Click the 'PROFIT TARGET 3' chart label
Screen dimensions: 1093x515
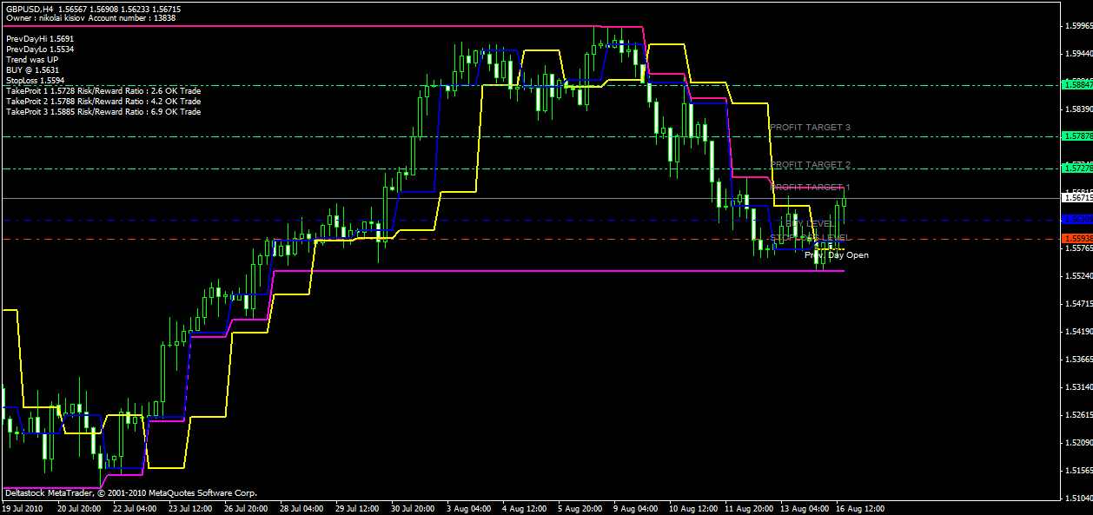click(810, 128)
